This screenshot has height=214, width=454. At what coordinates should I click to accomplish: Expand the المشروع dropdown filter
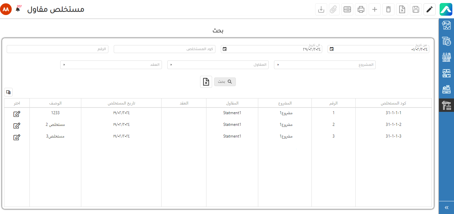(325, 65)
